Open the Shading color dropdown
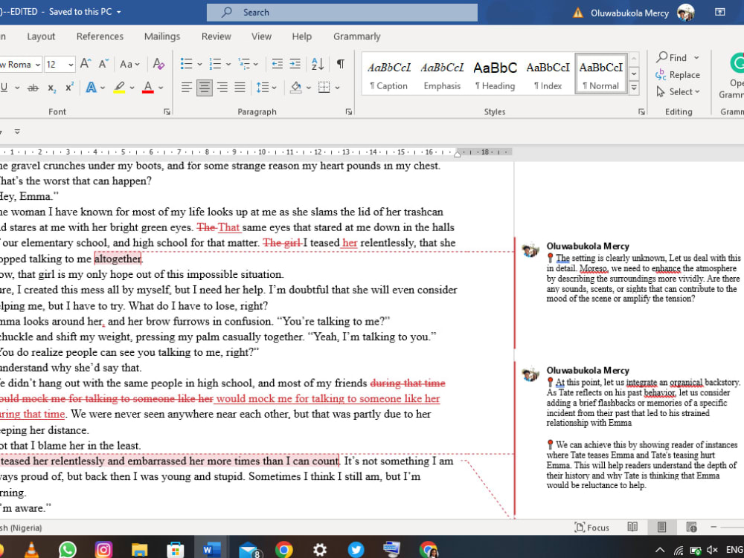The height and width of the screenshot is (558, 744). click(x=309, y=87)
